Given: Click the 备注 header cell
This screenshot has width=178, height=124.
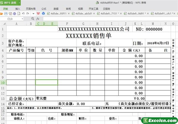Looking at the screenshot, I should click(158, 50).
